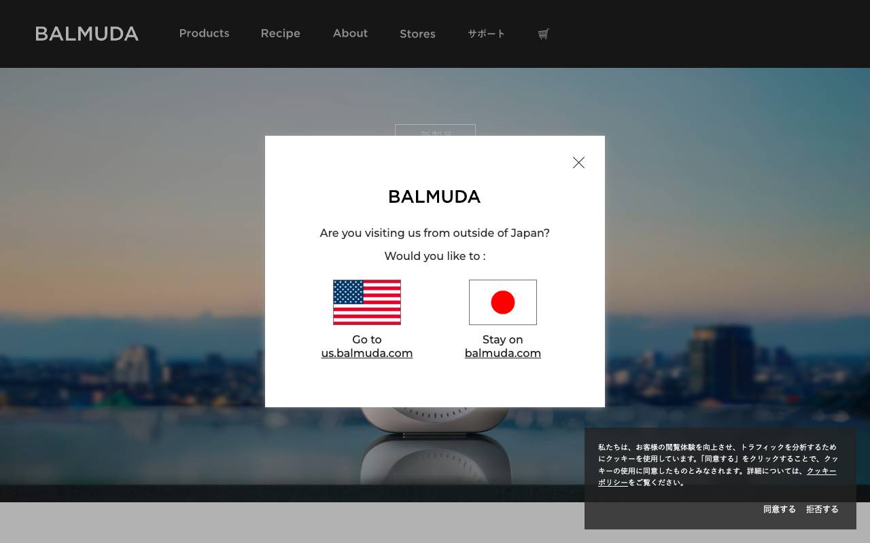
Task: Accept cookies with 同意する
Action: click(779, 509)
